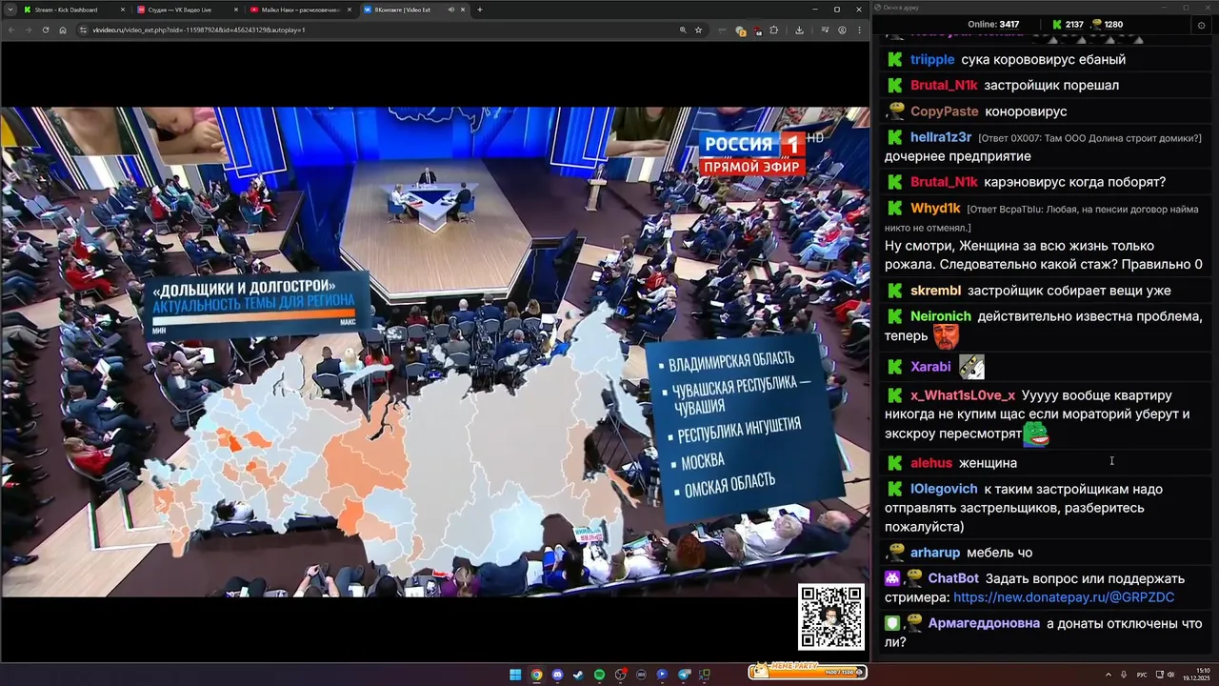Click the QR code overlay on video

pos(831,617)
